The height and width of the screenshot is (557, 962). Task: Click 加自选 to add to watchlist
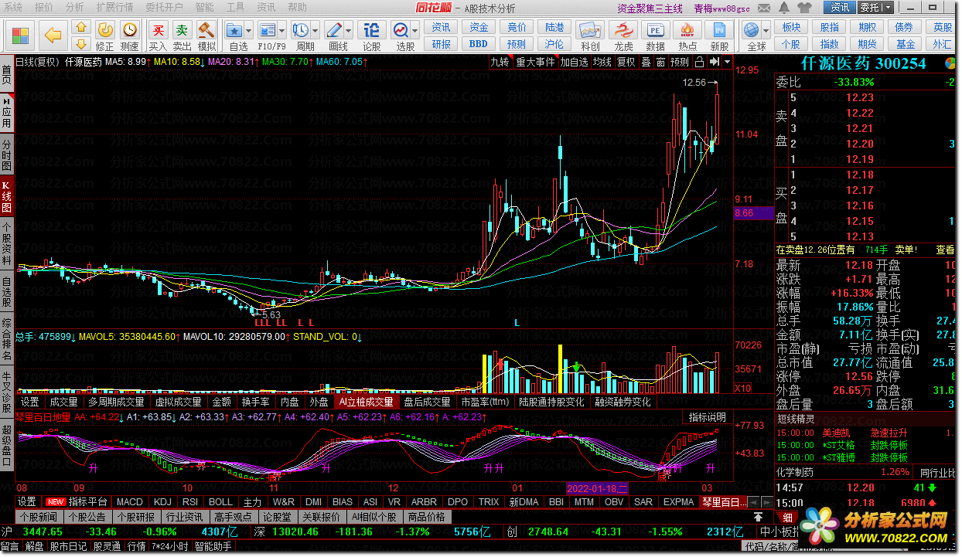574,62
